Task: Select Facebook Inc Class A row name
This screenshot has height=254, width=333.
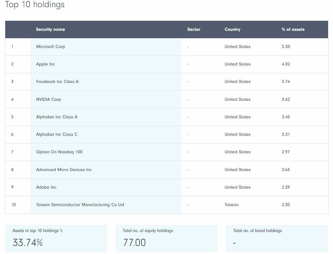Action: click(57, 82)
